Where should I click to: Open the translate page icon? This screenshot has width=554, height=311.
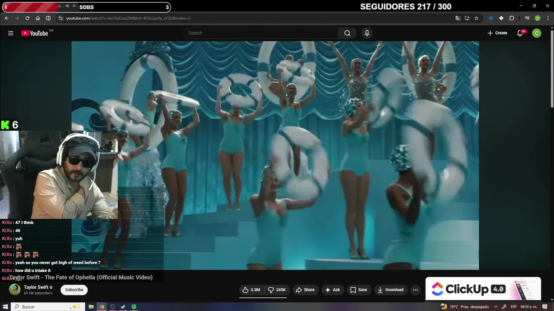458,18
